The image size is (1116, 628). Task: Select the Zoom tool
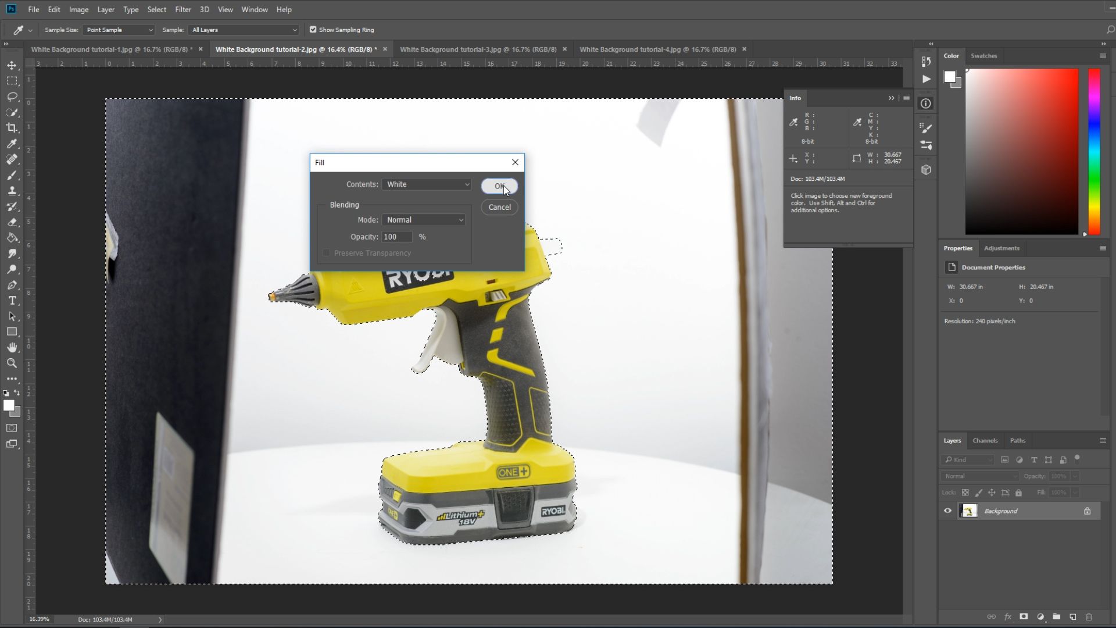(x=12, y=363)
